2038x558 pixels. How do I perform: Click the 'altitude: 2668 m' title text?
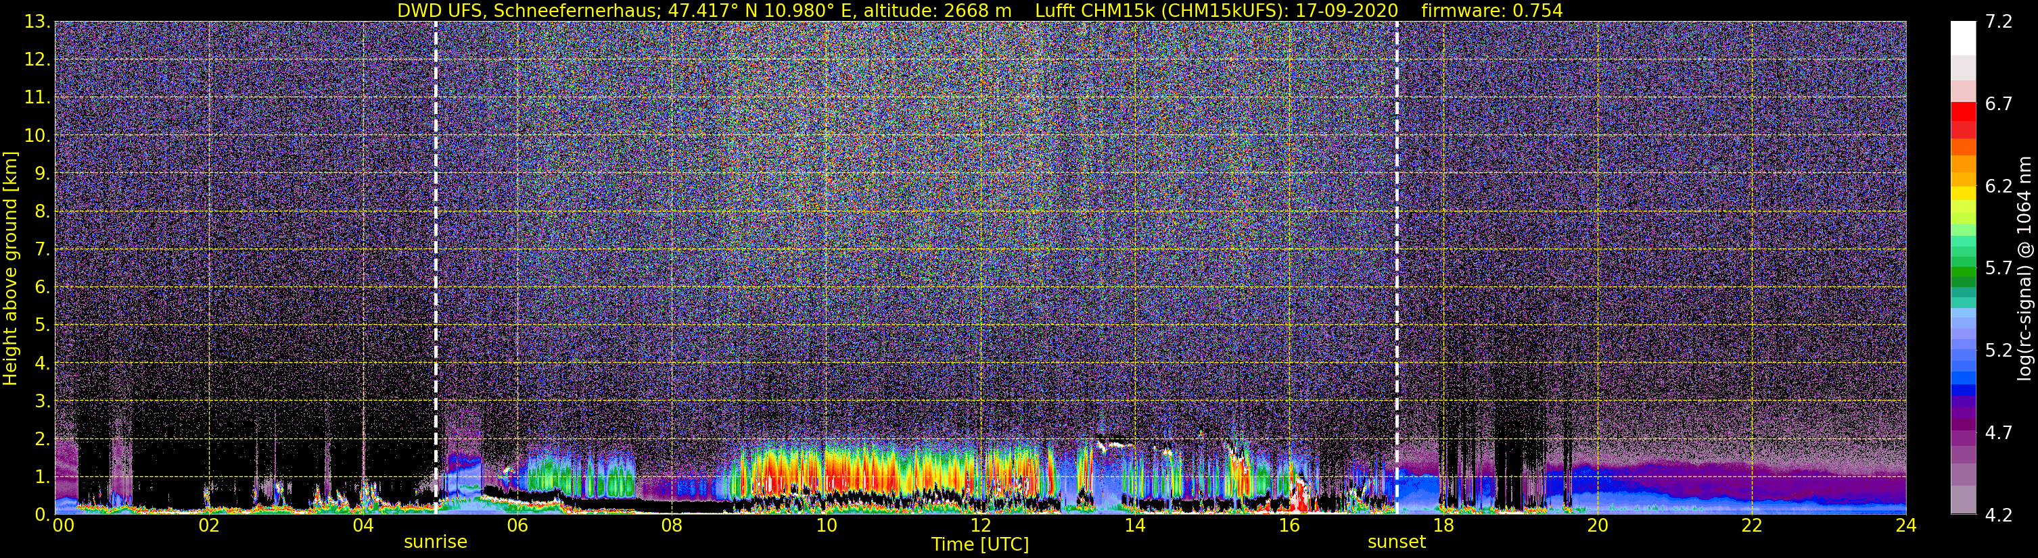click(x=937, y=10)
